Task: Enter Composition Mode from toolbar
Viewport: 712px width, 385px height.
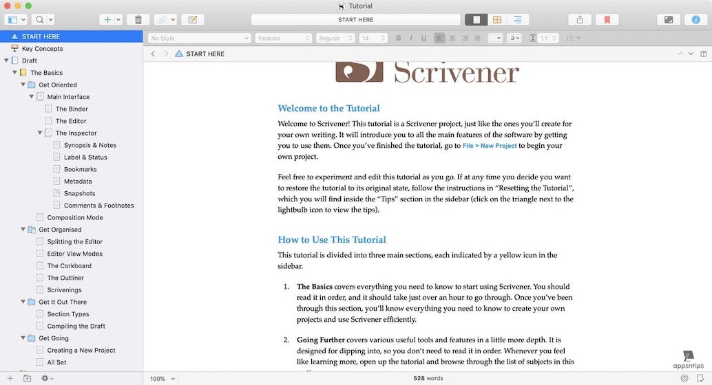Action: tap(667, 20)
